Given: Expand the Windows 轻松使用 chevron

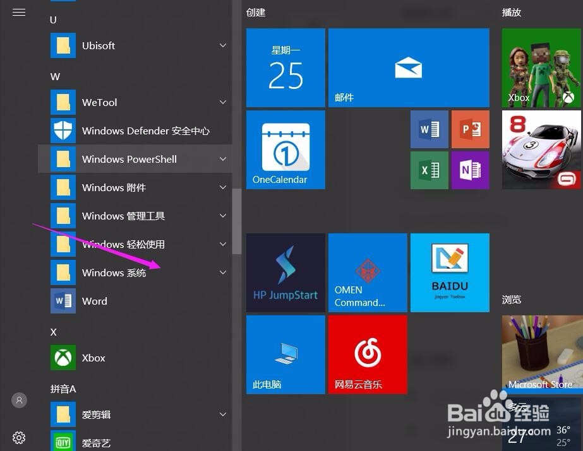Looking at the screenshot, I should (x=223, y=244).
